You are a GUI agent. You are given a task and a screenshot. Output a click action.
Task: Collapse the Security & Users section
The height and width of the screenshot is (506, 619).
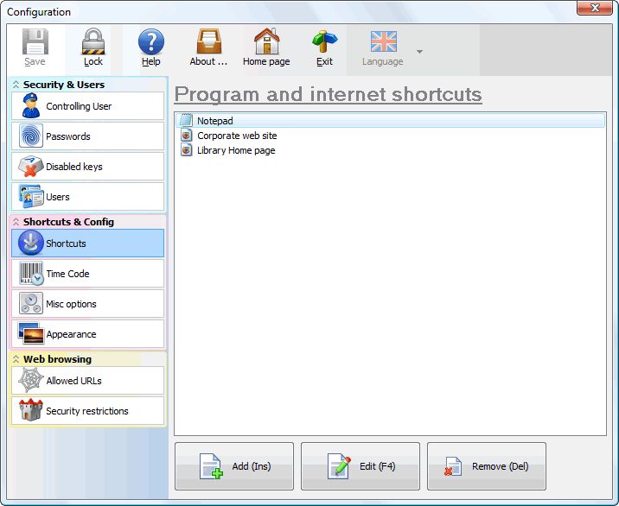(x=16, y=85)
